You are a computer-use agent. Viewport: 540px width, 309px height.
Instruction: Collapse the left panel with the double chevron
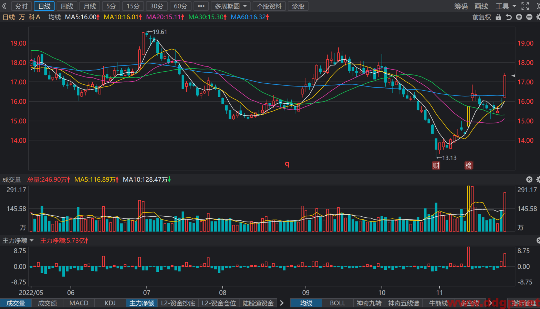tap(4, 6)
